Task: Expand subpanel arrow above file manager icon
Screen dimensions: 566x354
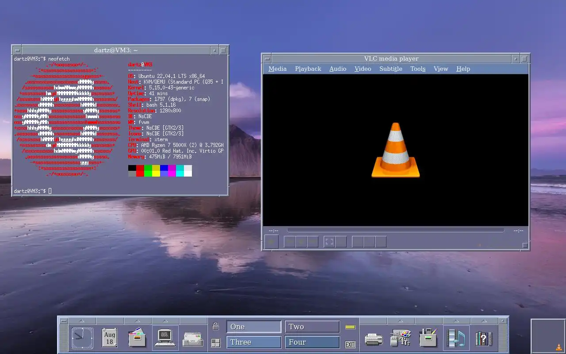Action: pos(138,321)
